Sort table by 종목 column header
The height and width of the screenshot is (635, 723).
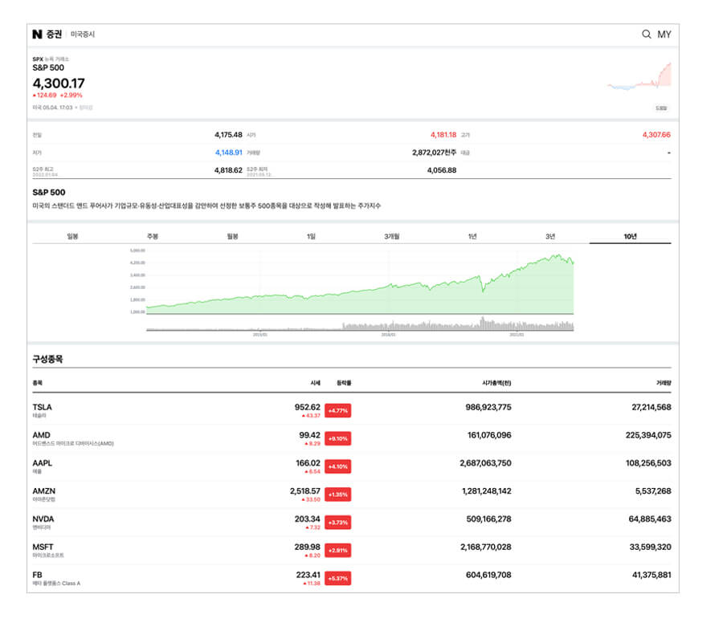click(37, 383)
